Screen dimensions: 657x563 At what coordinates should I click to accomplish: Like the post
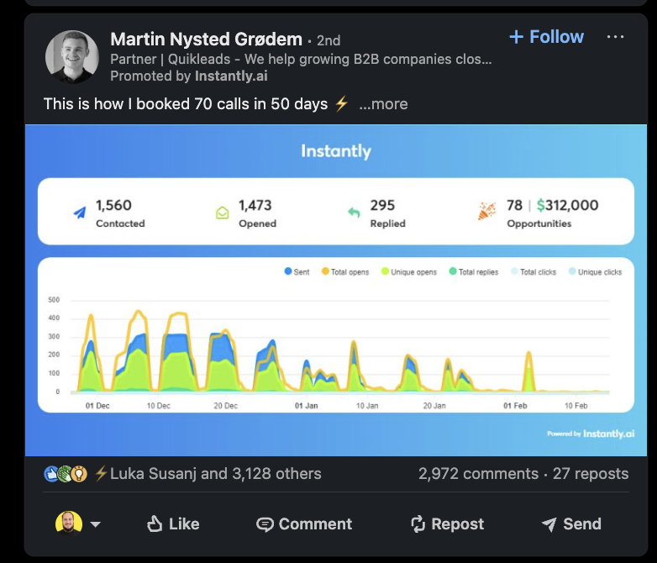(172, 524)
